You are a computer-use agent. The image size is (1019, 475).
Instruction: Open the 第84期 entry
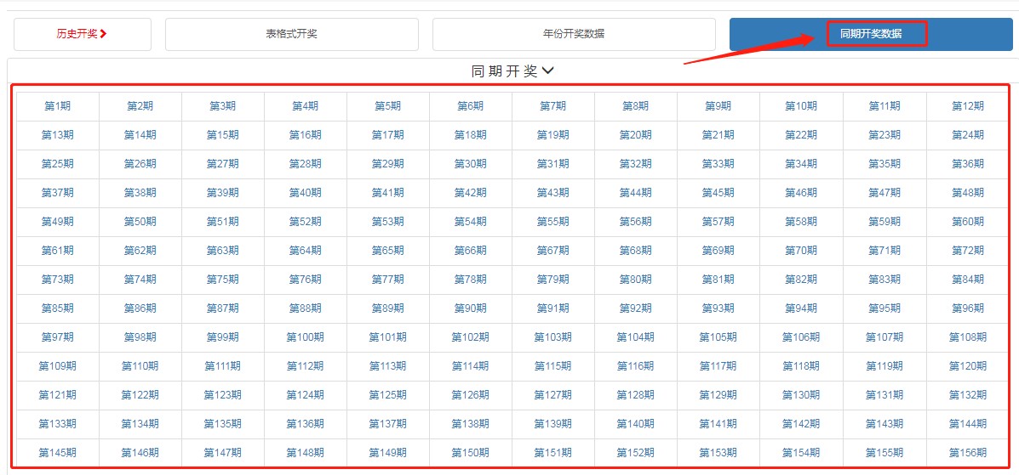[x=968, y=280]
